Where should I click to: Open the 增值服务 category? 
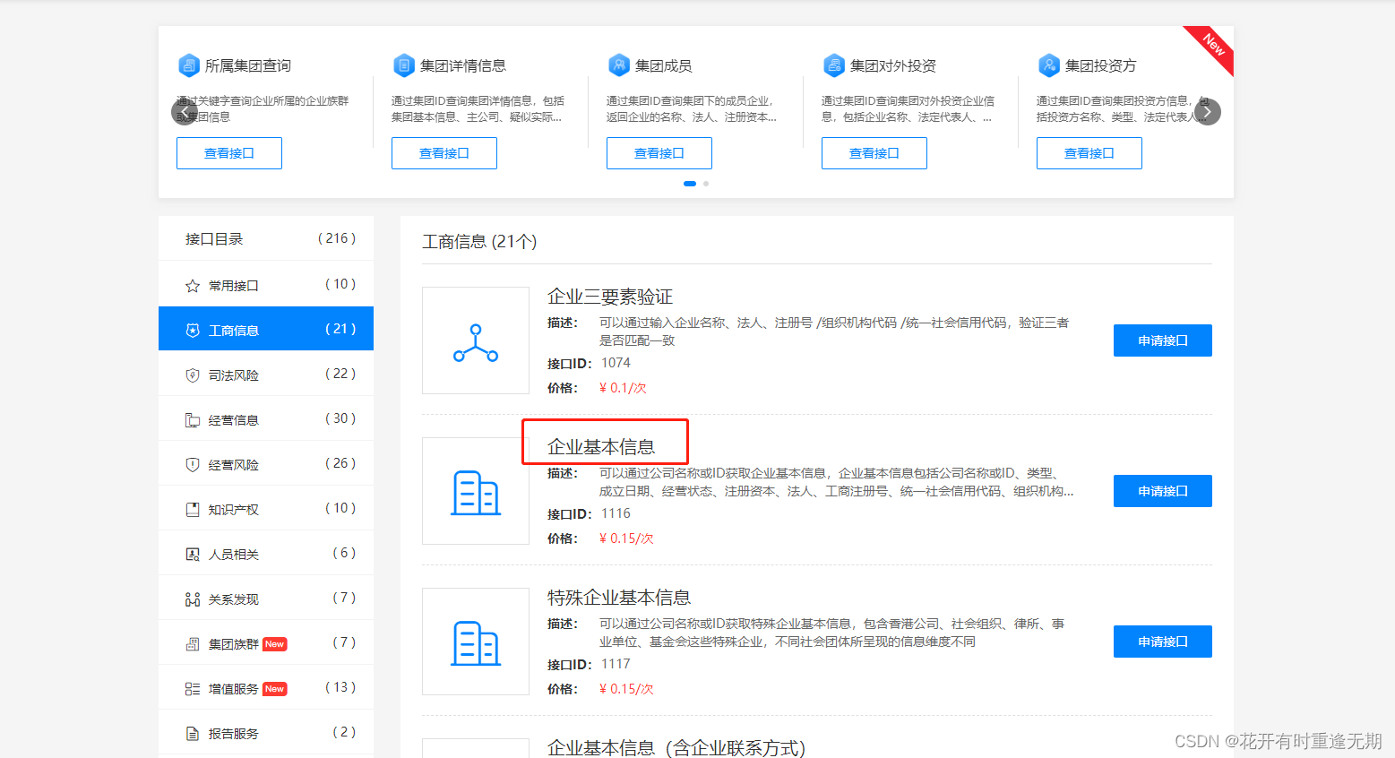[x=266, y=687]
